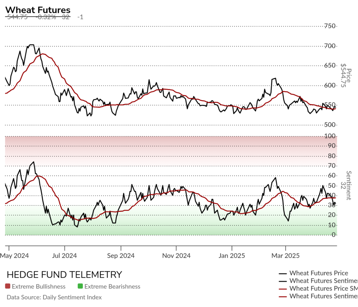Click the 100 sentiment axis label
Image resolution: width=358 pixels, height=307 pixels.
click(330, 136)
